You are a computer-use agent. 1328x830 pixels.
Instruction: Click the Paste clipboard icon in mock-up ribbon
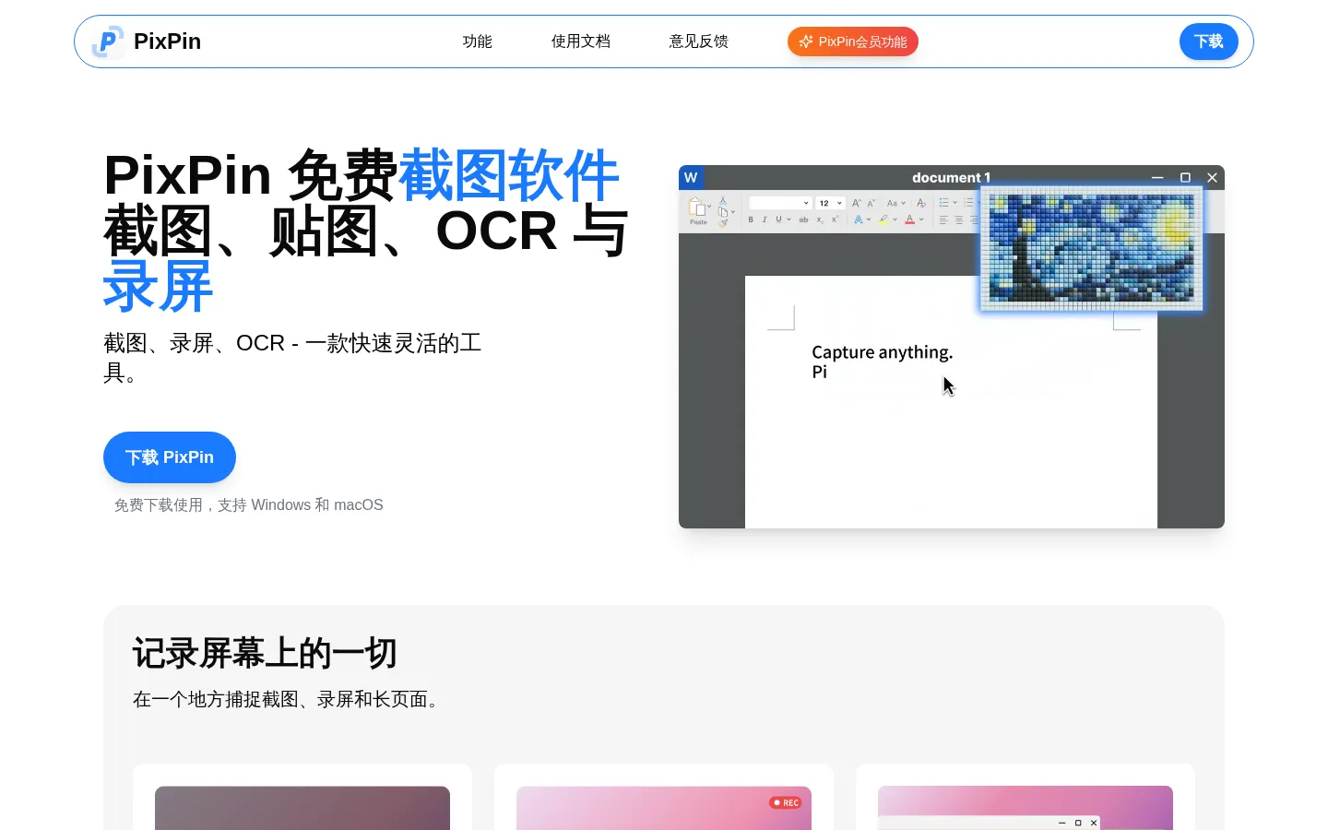696,207
